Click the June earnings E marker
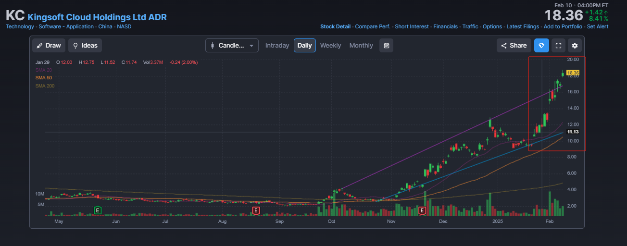 98,210
